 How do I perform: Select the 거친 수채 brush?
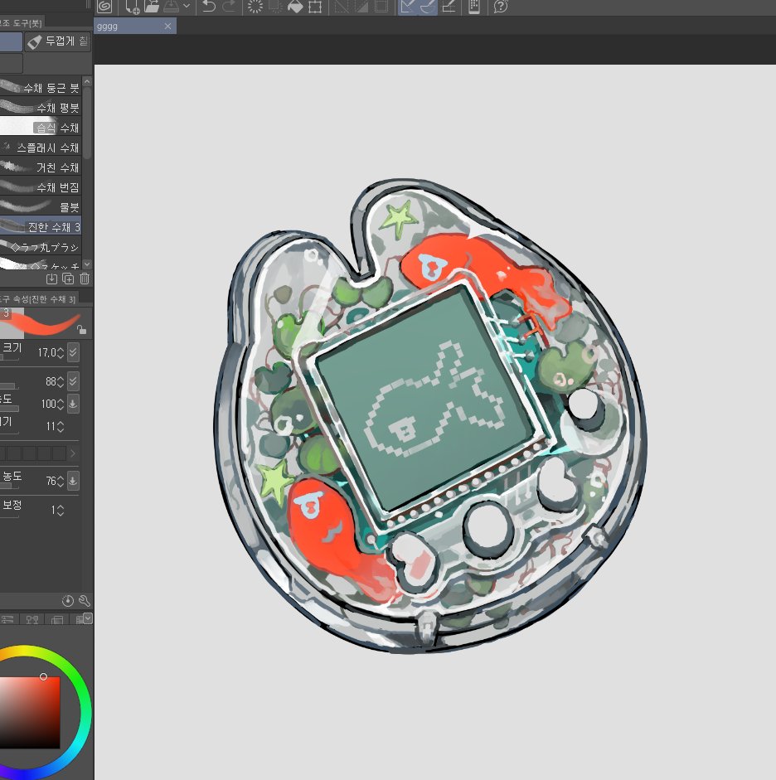[41, 167]
